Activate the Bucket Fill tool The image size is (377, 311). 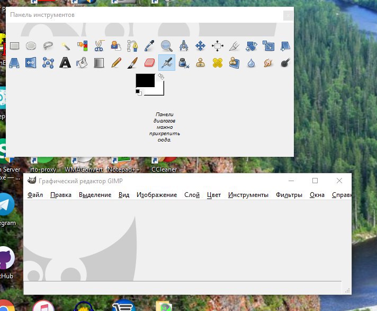tap(82, 63)
